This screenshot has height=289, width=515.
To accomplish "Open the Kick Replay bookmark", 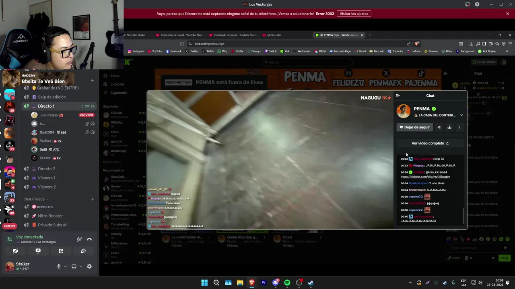I will point(487,51).
